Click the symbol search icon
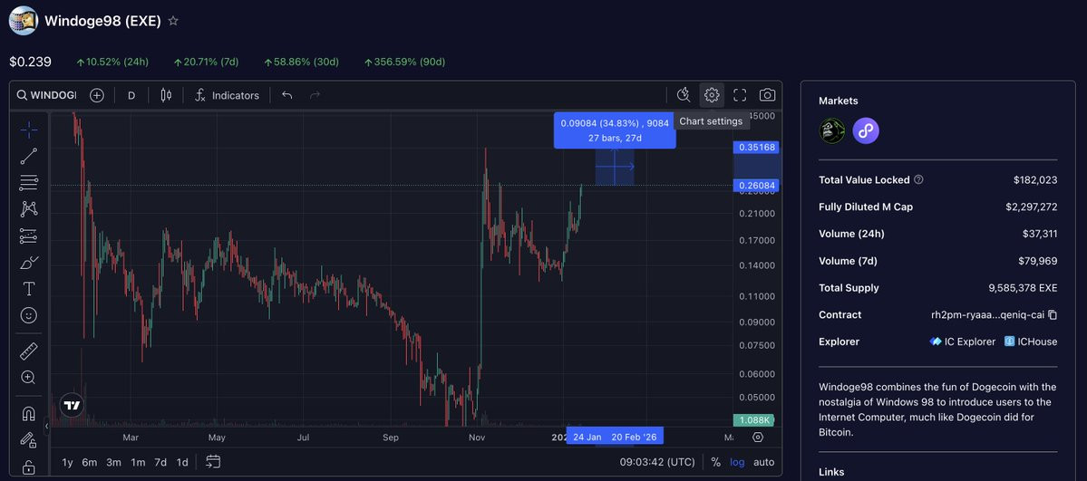The image size is (1087, 481). [22, 95]
